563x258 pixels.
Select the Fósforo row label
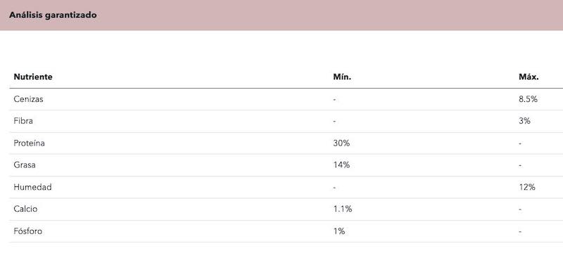point(28,231)
